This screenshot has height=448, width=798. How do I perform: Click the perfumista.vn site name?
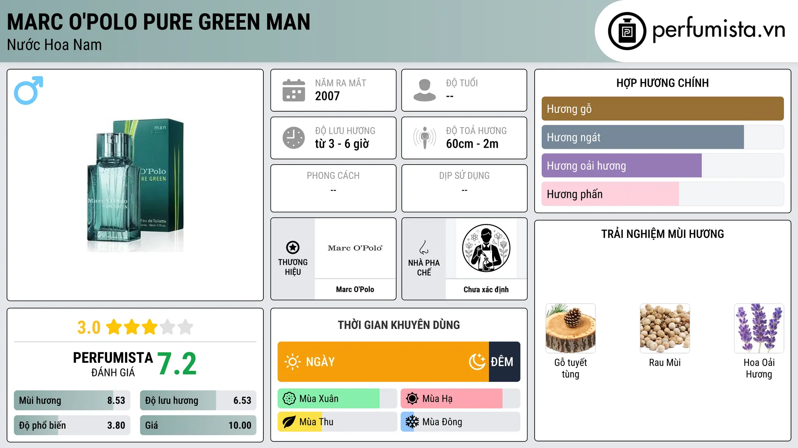[x=719, y=30]
